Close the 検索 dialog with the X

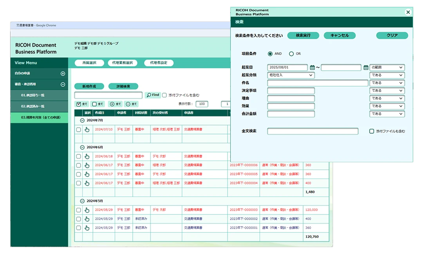408,12
